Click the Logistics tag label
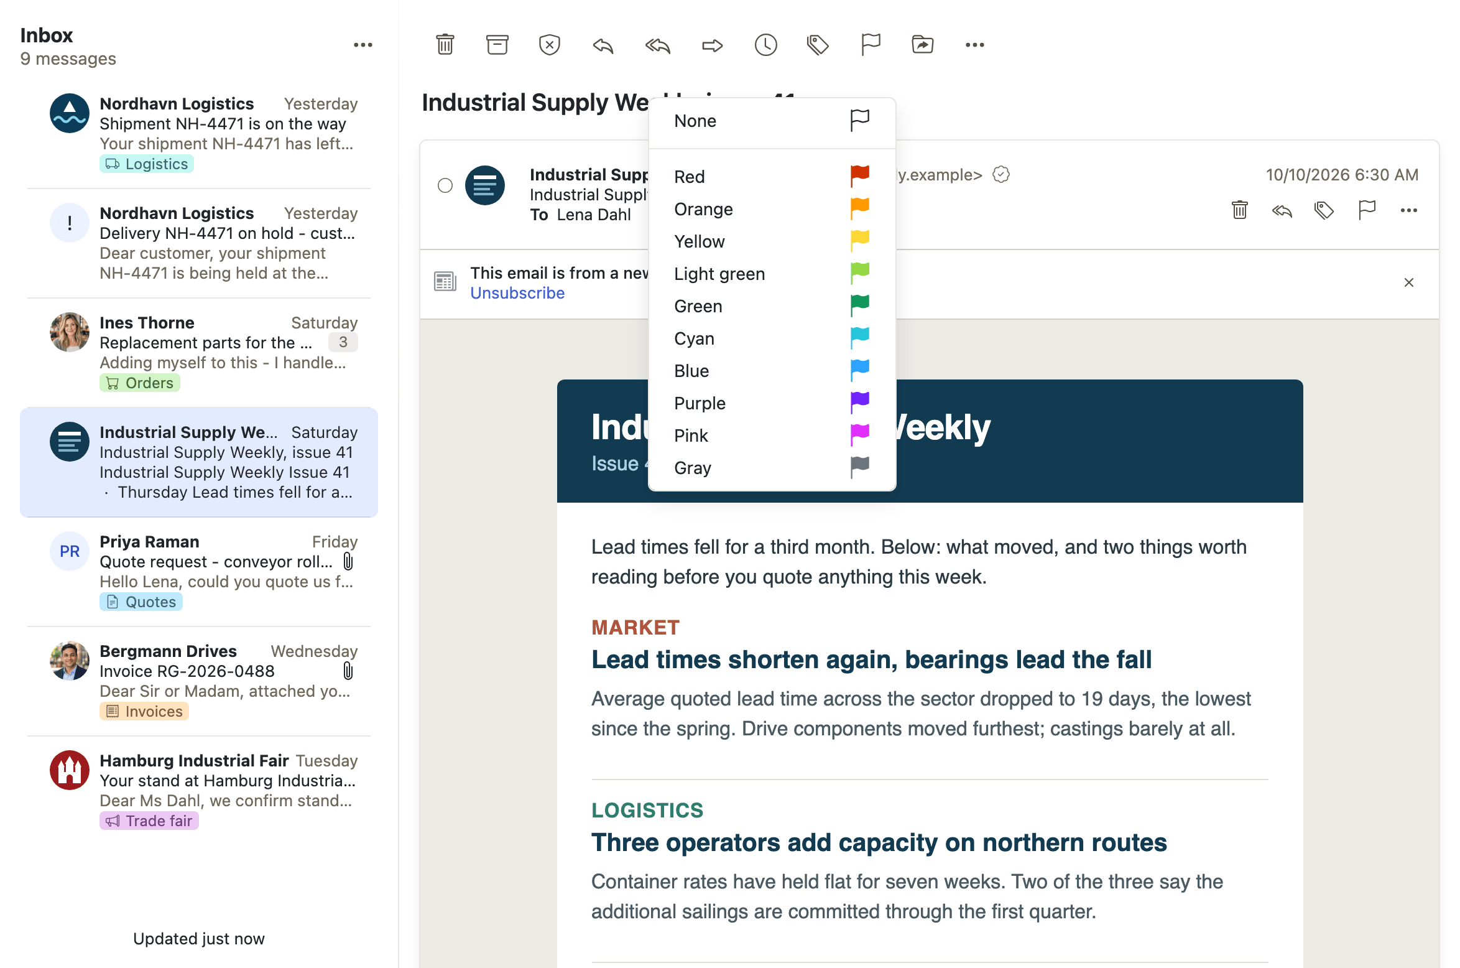This screenshot has width=1460, height=968. click(147, 164)
